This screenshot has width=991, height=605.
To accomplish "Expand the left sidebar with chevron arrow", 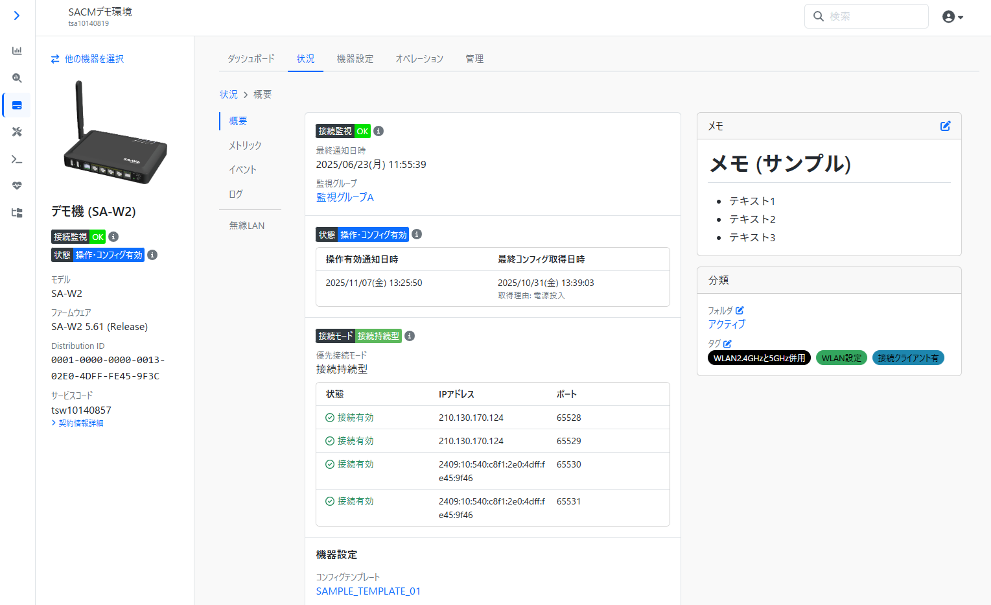I will point(17,16).
